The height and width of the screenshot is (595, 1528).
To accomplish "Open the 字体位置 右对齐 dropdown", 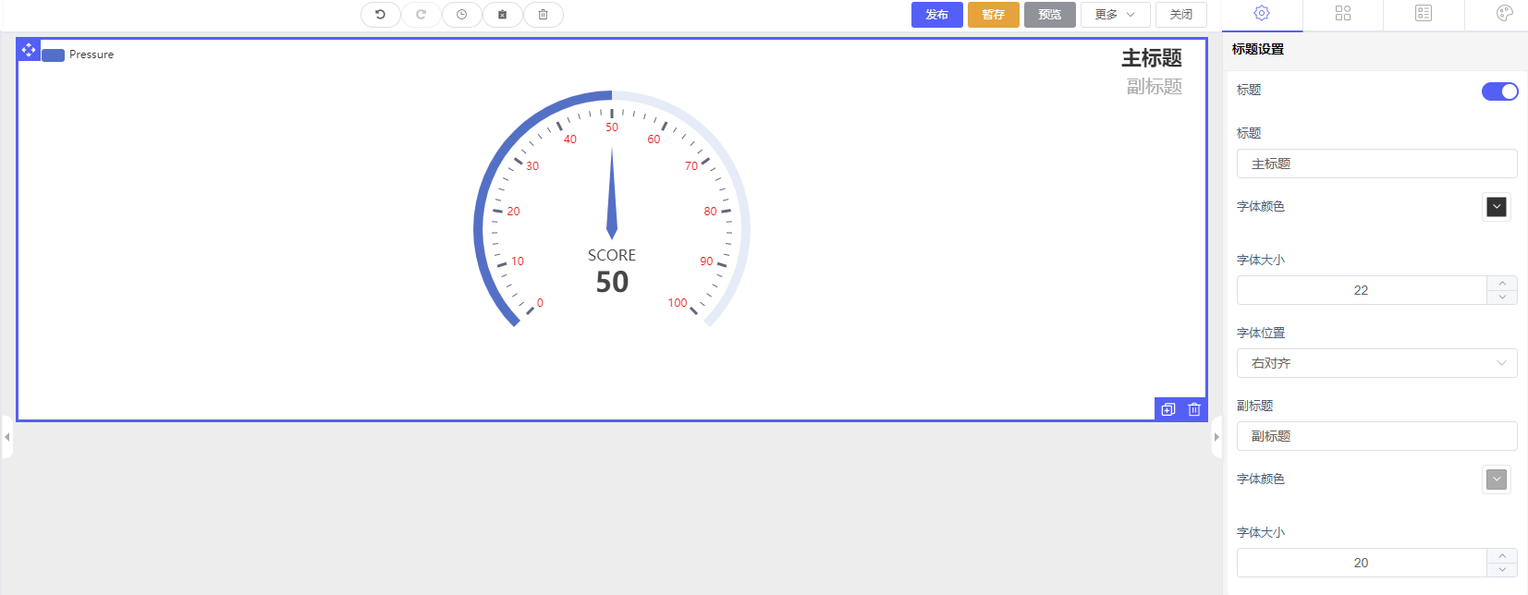I will [1376, 363].
